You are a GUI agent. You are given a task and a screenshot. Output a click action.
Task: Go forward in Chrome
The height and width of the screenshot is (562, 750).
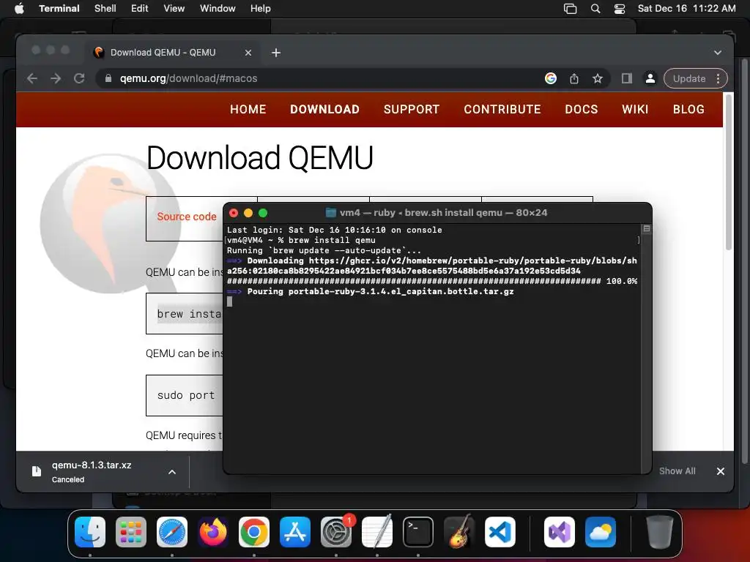(x=56, y=78)
